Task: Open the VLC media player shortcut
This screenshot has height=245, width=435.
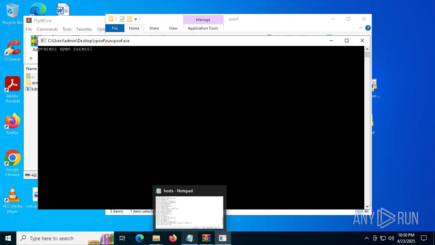Action: 13,200
